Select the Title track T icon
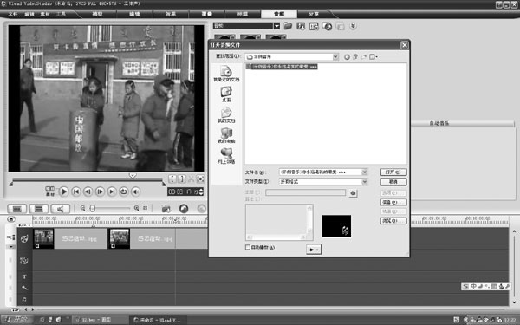The height and width of the screenshot is (325, 520). click(x=24, y=276)
